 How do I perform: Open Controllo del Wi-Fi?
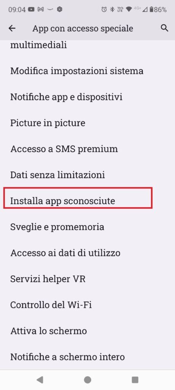click(87, 305)
